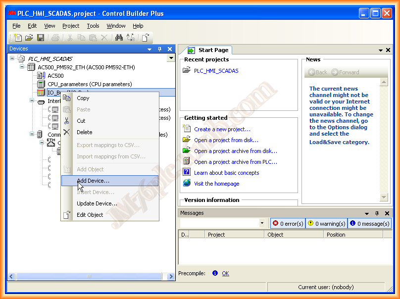
Task: Click the New Project toolbar icon
Action: point(18,38)
